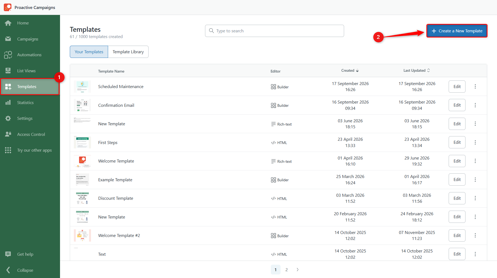Go to the next page with the arrow

pyautogui.click(x=298, y=270)
